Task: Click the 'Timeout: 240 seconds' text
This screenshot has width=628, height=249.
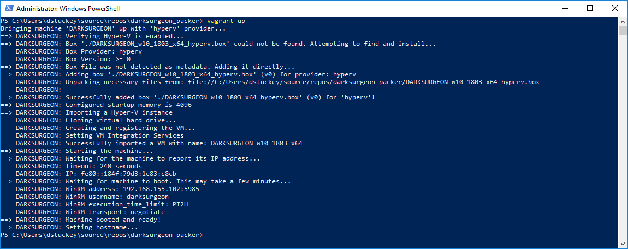Action: coord(103,166)
